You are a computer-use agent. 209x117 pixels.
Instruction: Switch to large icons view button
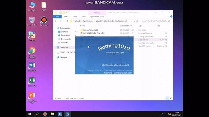(171, 98)
